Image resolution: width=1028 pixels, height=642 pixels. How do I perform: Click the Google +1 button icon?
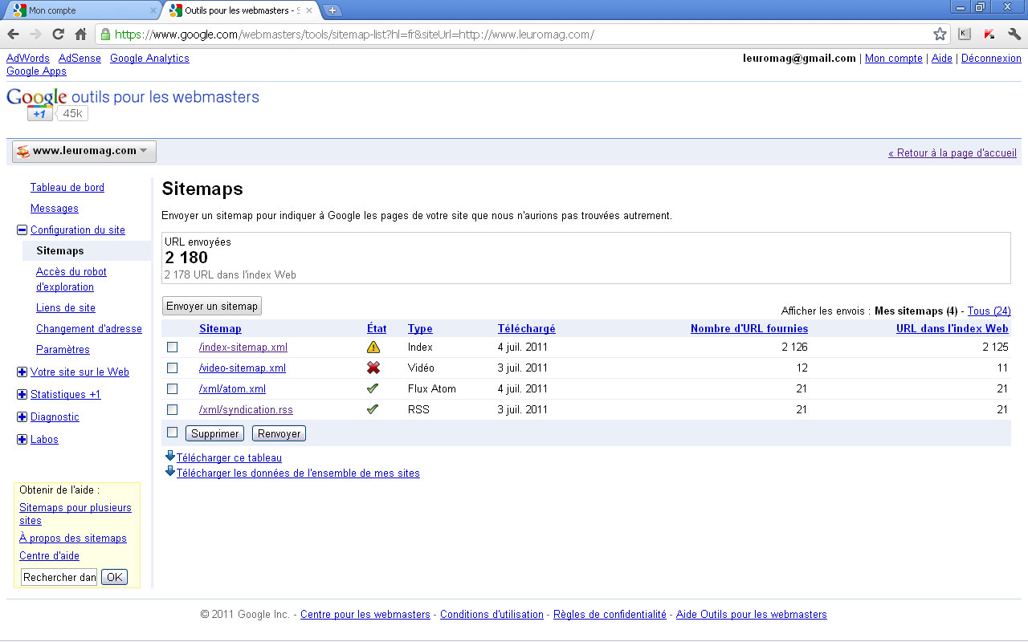point(40,114)
